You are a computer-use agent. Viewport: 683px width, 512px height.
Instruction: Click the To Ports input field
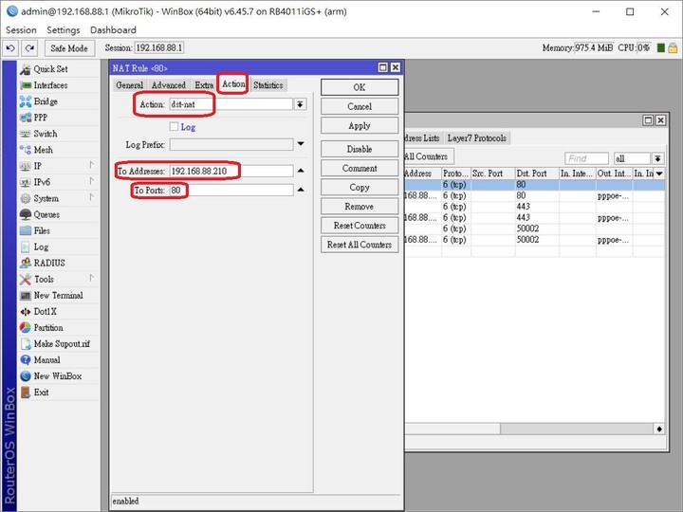coord(231,191)
